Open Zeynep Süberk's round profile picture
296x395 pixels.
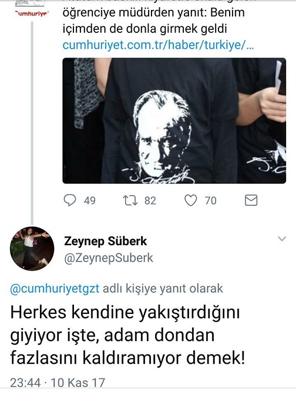click(x=32, y=249)
